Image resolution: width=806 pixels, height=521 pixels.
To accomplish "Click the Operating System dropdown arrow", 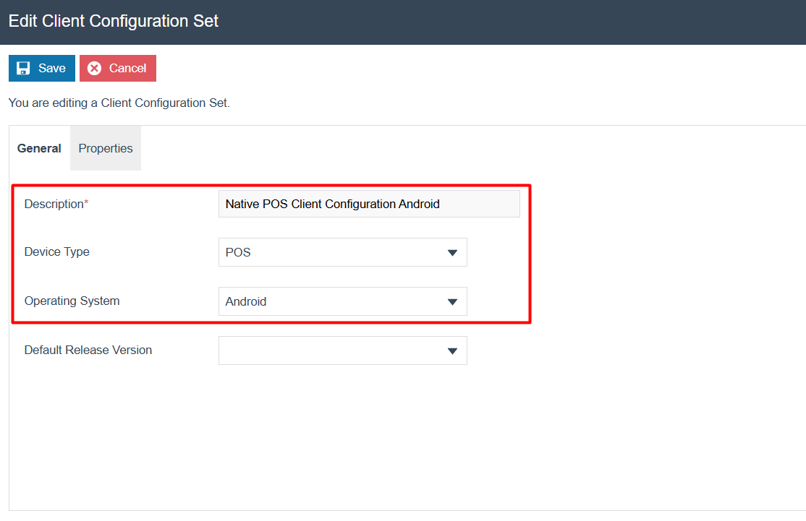I will [x=453, y=301].
